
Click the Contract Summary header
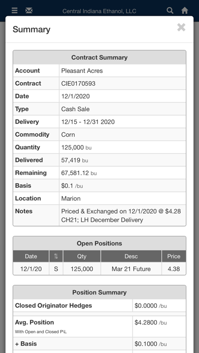[x=99, y=57]
